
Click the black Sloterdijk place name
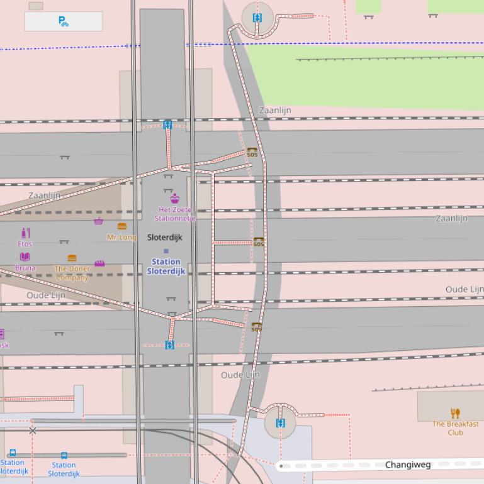pyautogui.click(x=165, y=238)
